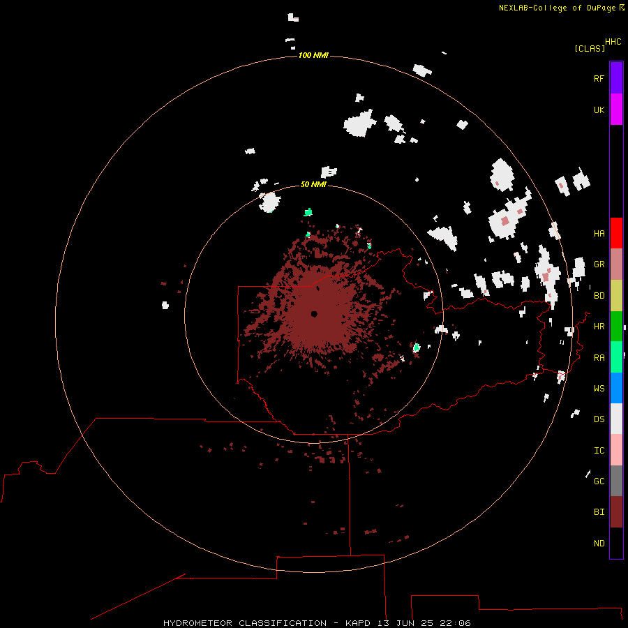Click the radar site black dot at center
This screenshot has height=628, width=628.
point(314,314)
